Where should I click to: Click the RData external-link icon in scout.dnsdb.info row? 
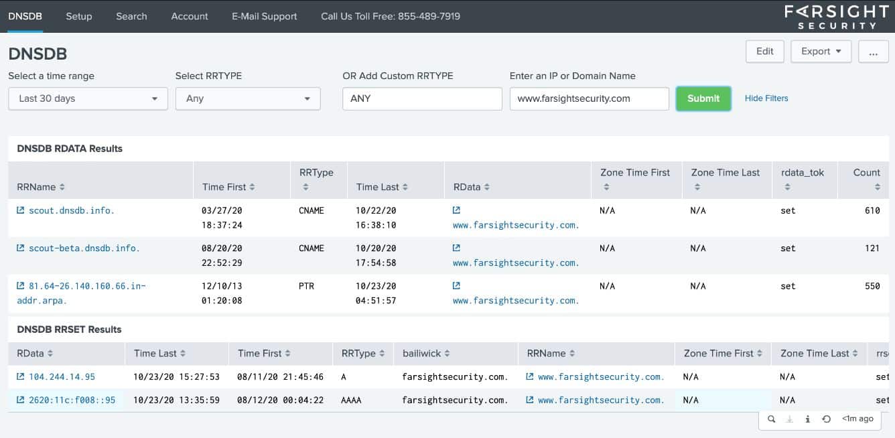click(456, 210)
